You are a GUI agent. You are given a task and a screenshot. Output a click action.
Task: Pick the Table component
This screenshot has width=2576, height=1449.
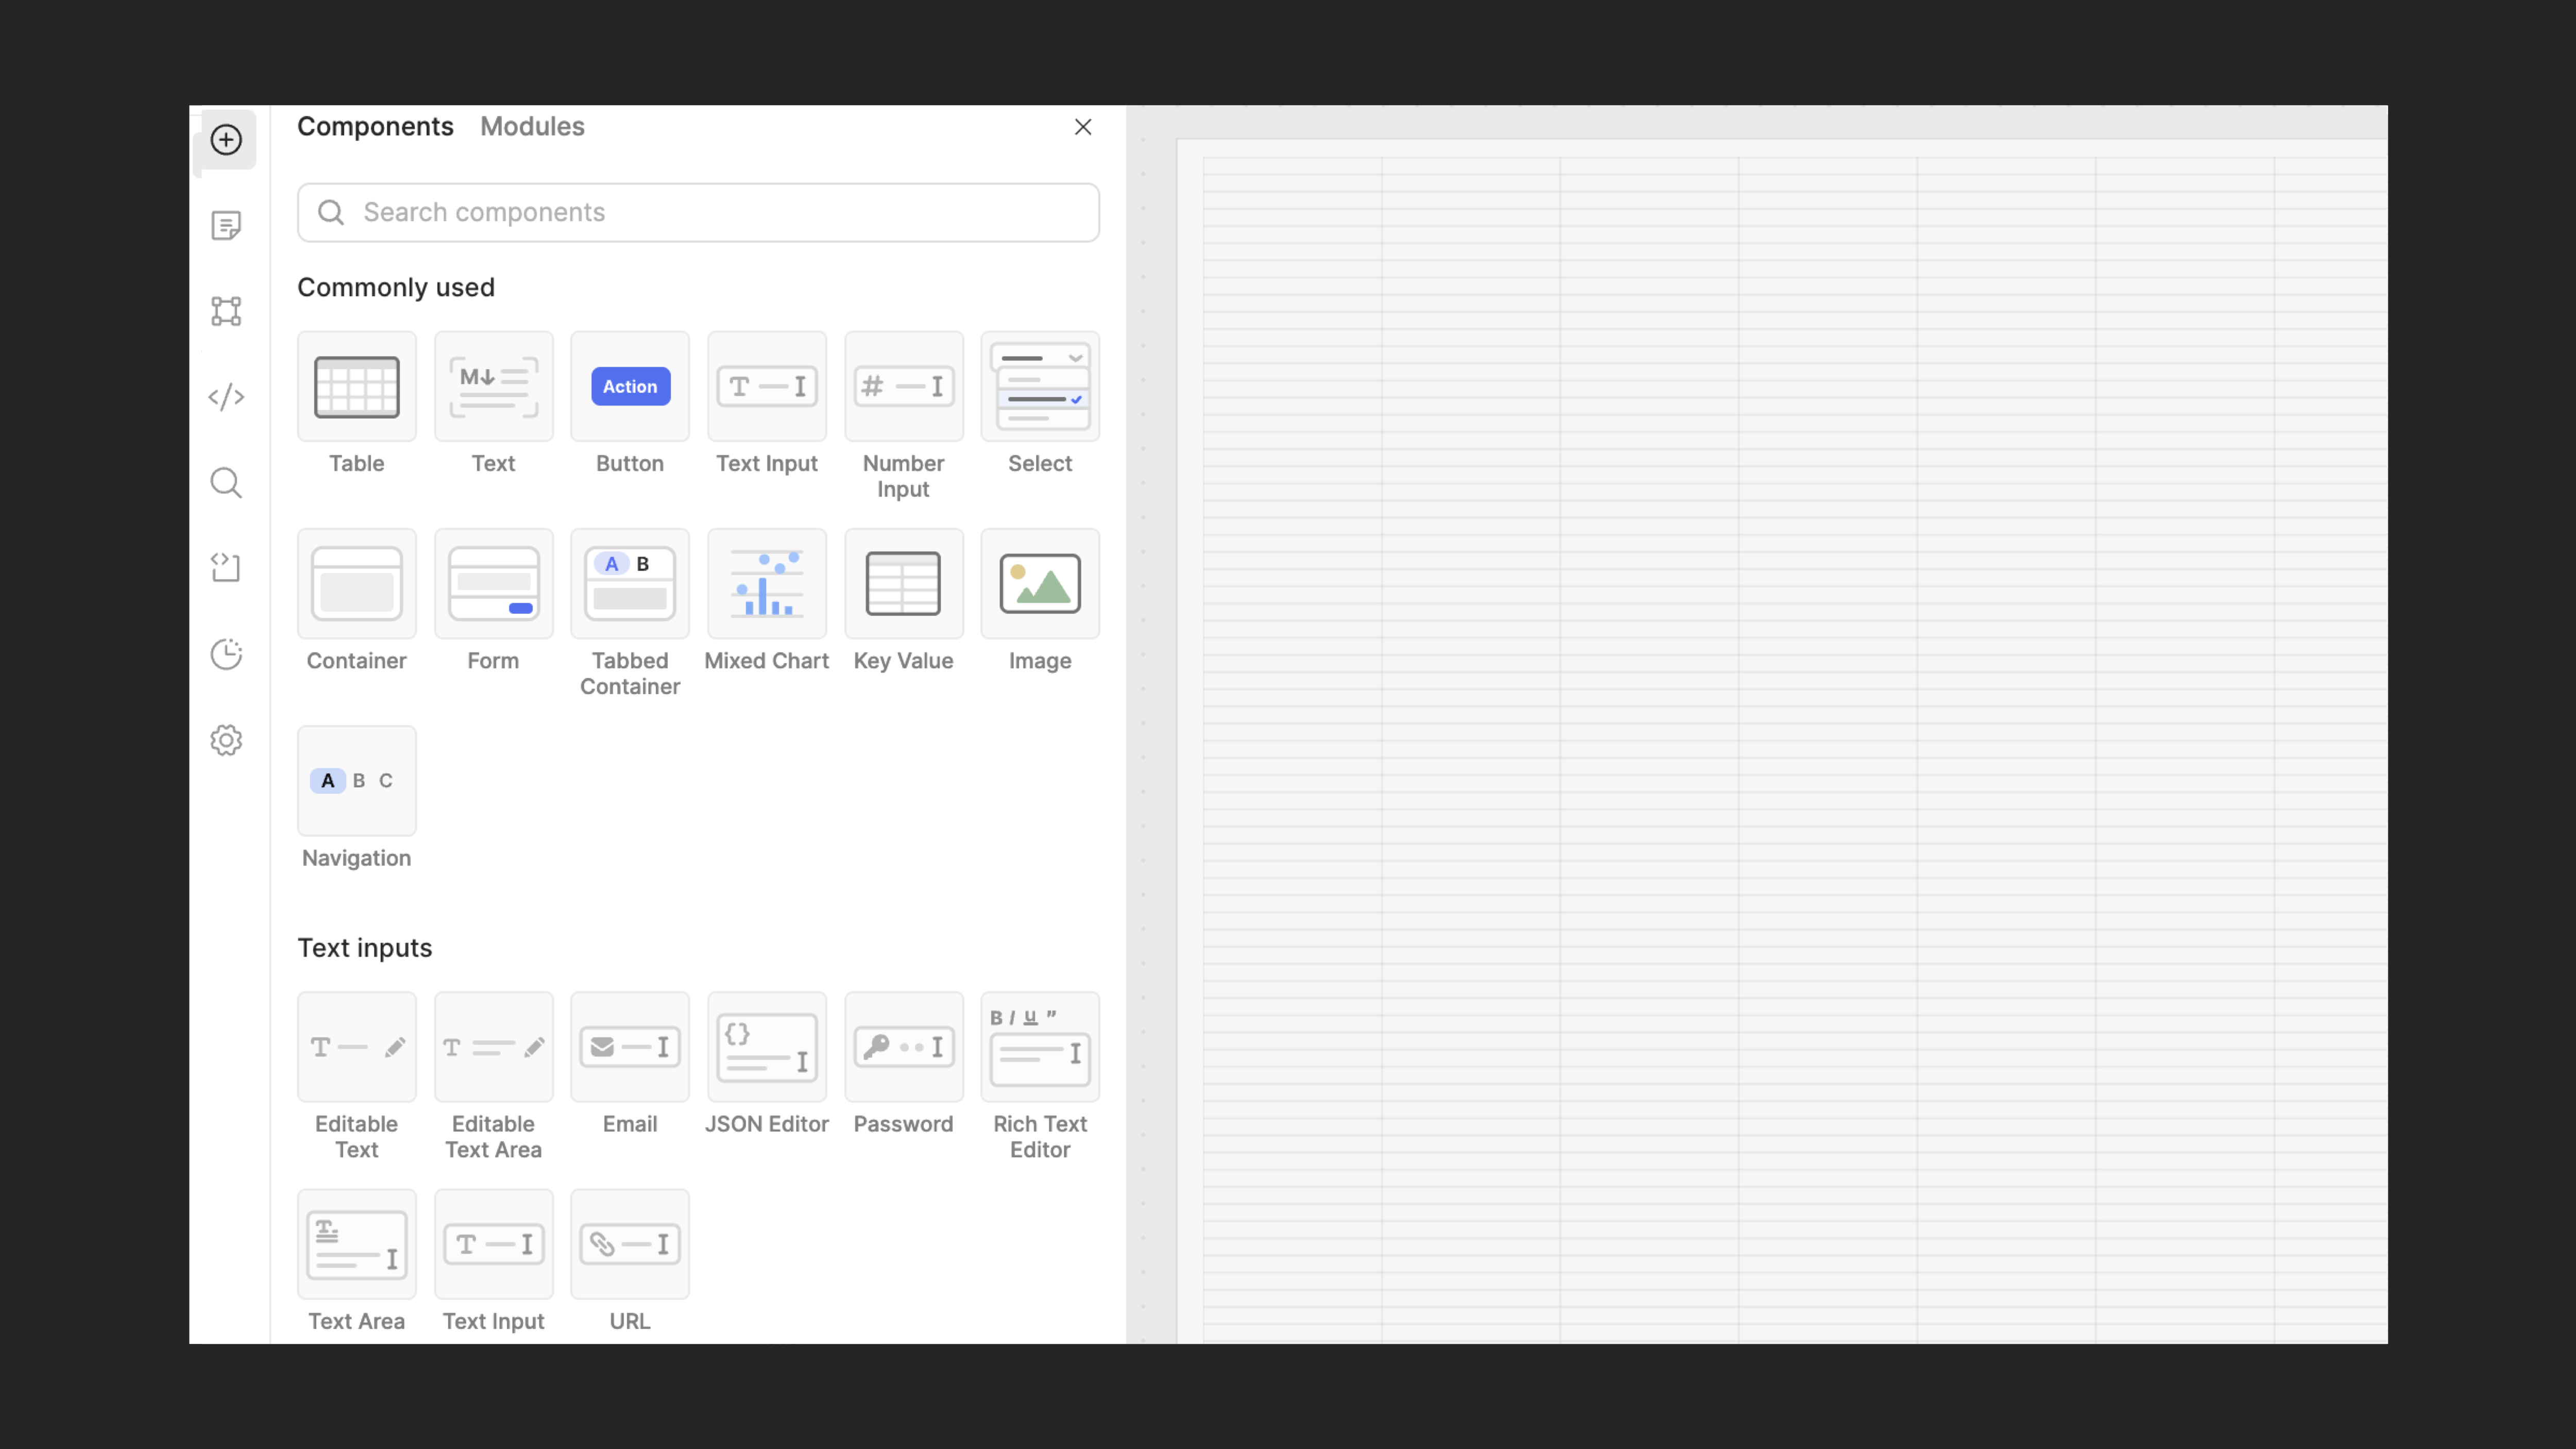(x=357, y=387)
